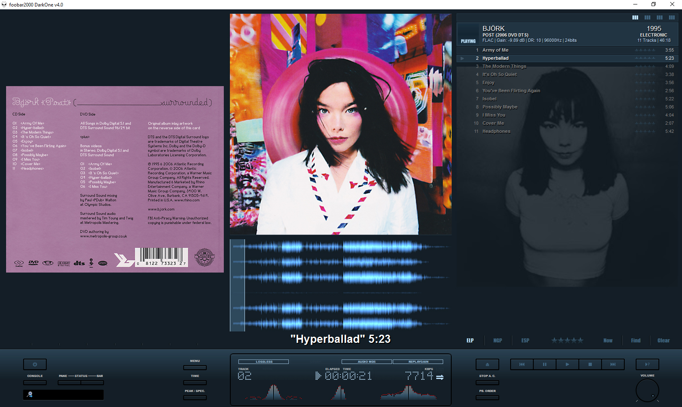Toggle the STOP A. C. button
This screenshot has height=407, width=682.
[487, 383]
